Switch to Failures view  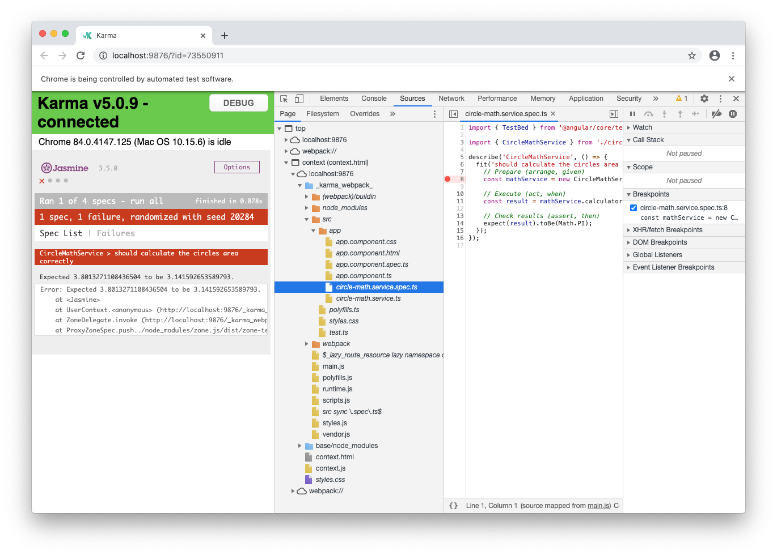coord(116,233)
